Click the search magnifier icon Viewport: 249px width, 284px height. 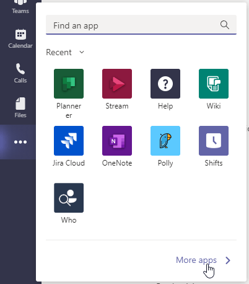point(225,25)
